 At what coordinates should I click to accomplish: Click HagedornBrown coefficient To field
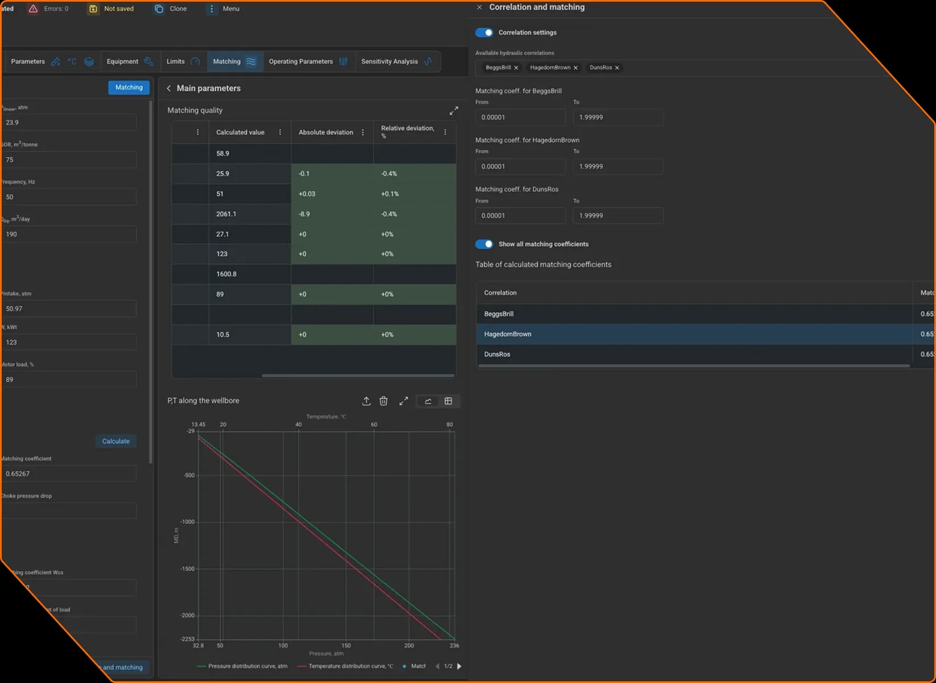point(618,166)
